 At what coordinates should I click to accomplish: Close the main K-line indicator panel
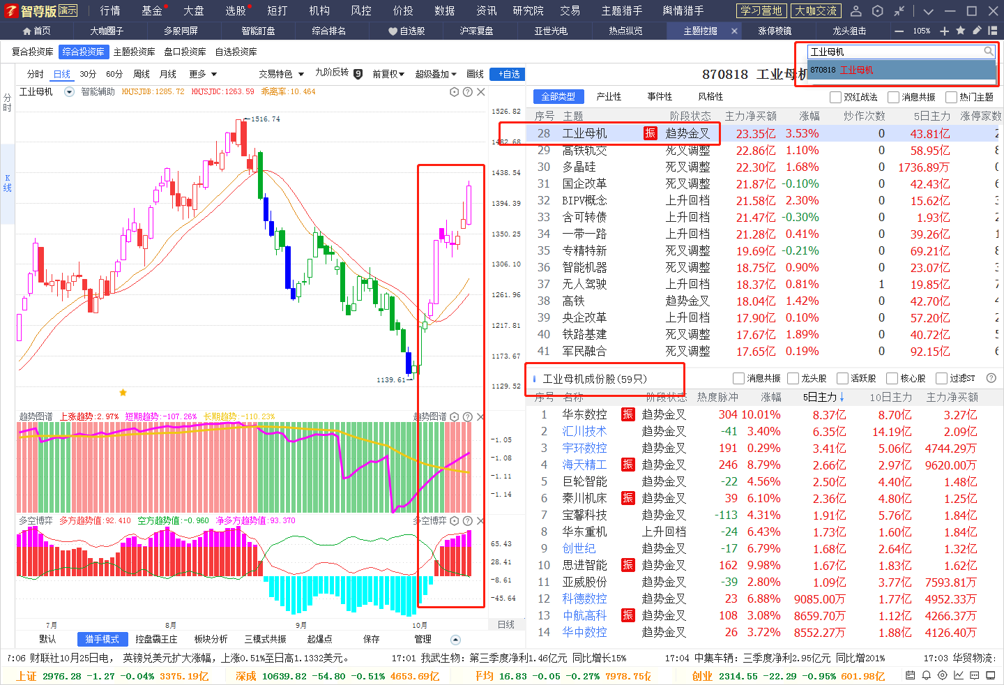pos(480,92)
